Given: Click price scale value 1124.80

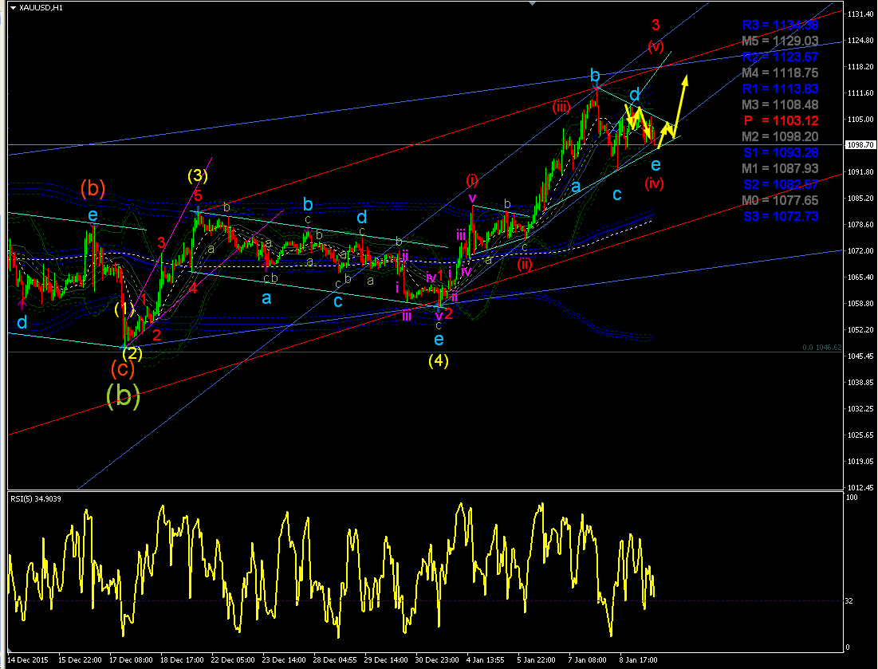Looking at the screenshot, I should [860, 41].
